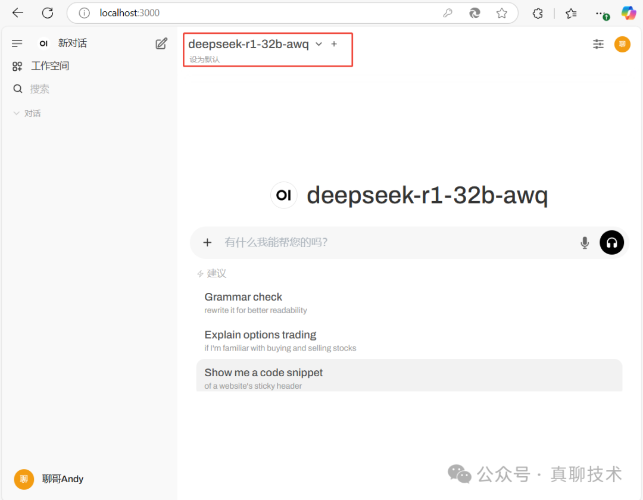Click 设为默认 to set default model
This screenshot has width=643, height=500.
(204, 60)
